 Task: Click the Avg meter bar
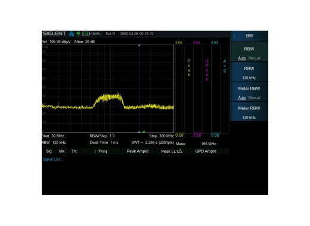[216, 89]
